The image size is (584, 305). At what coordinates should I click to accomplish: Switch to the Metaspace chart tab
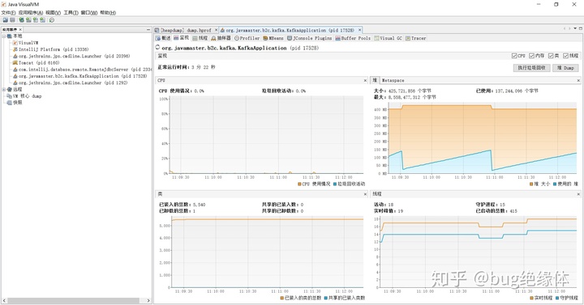[393, 80]
